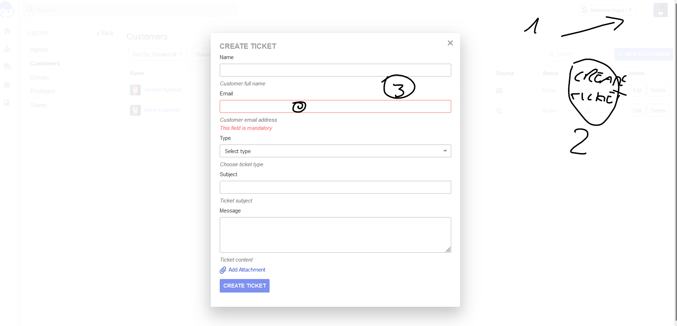Open the agent avatar icon at top right
The image size is (677, 326).
(661, 10)
